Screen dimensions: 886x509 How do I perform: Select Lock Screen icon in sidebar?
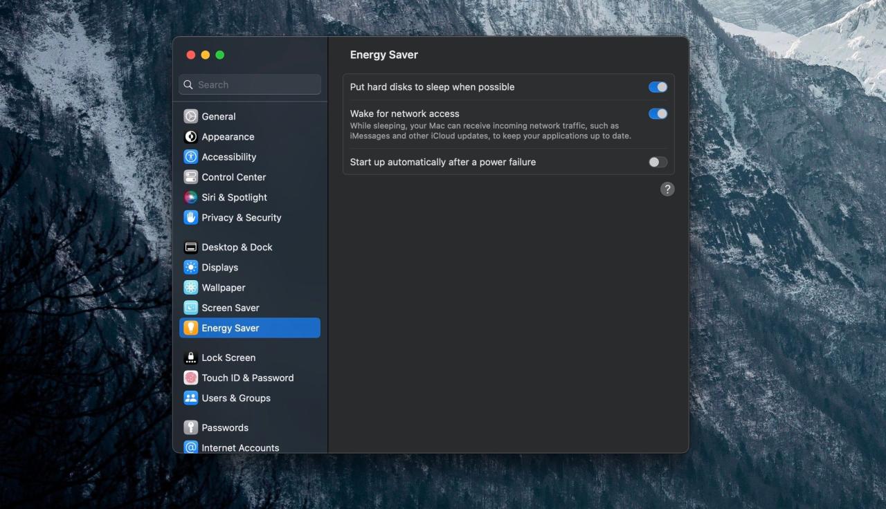(x=190, y=358)
